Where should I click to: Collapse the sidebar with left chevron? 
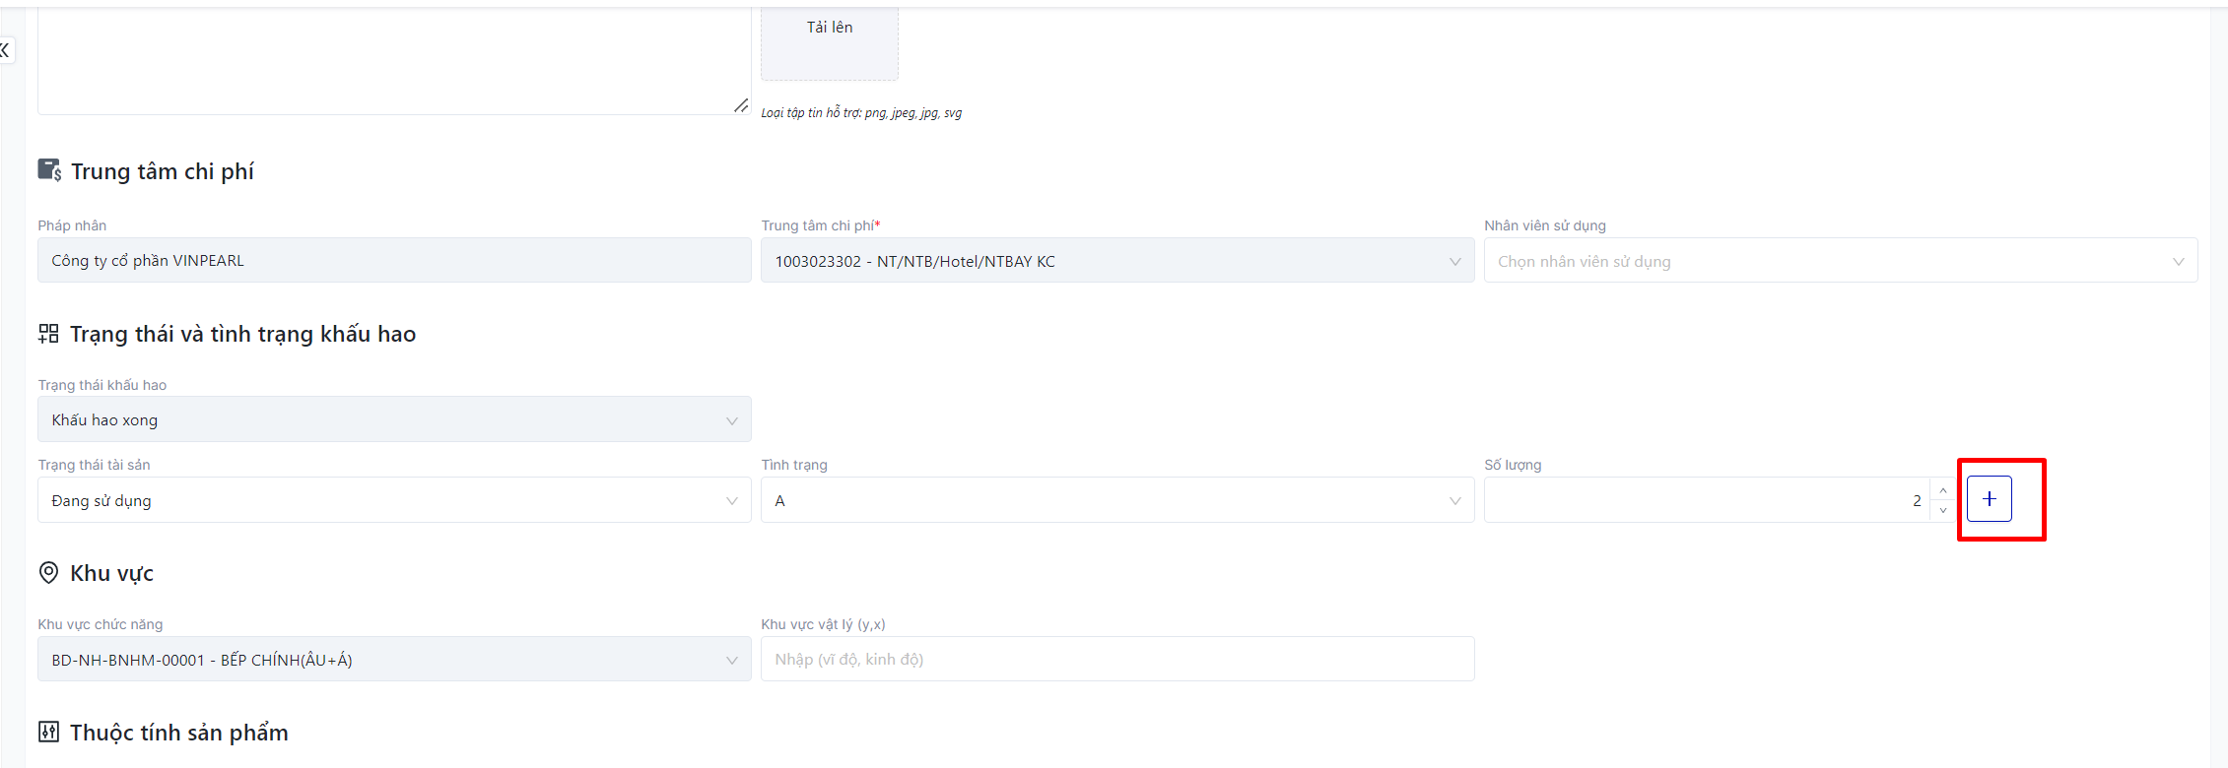coord(5,50)
